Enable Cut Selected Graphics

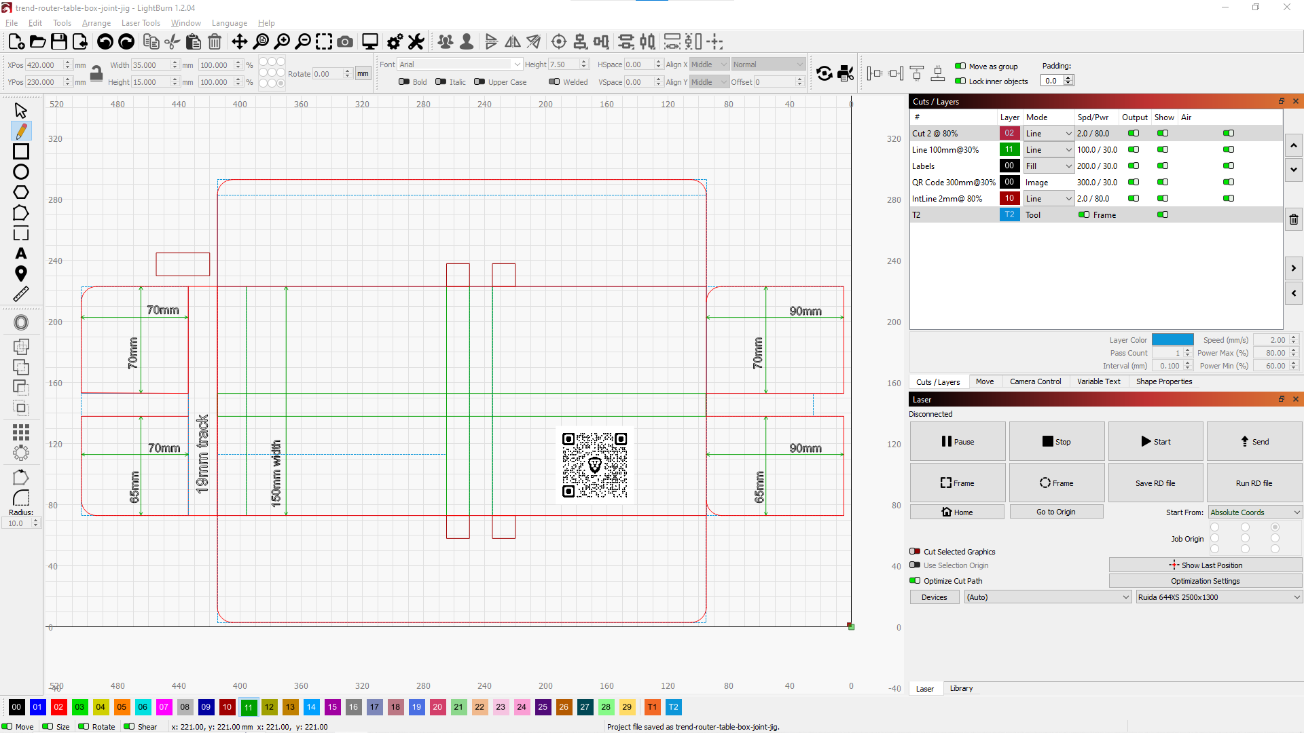(x=916, y=551)
